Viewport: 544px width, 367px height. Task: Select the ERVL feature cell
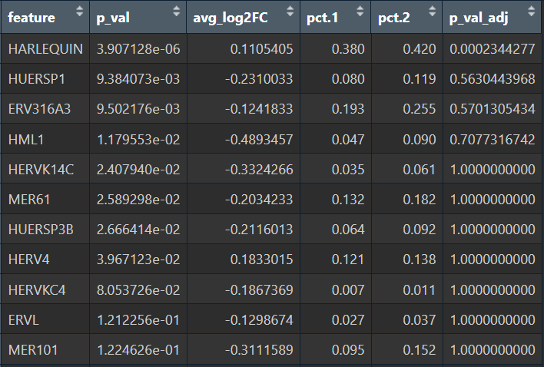point(23,320)
